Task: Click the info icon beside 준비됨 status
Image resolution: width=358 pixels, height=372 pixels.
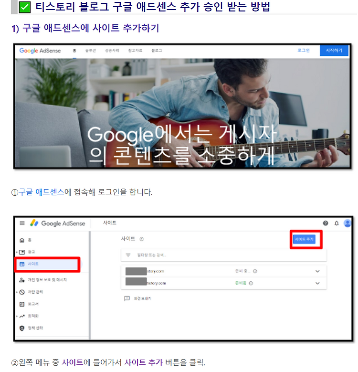Action: [x=251, y=283]
